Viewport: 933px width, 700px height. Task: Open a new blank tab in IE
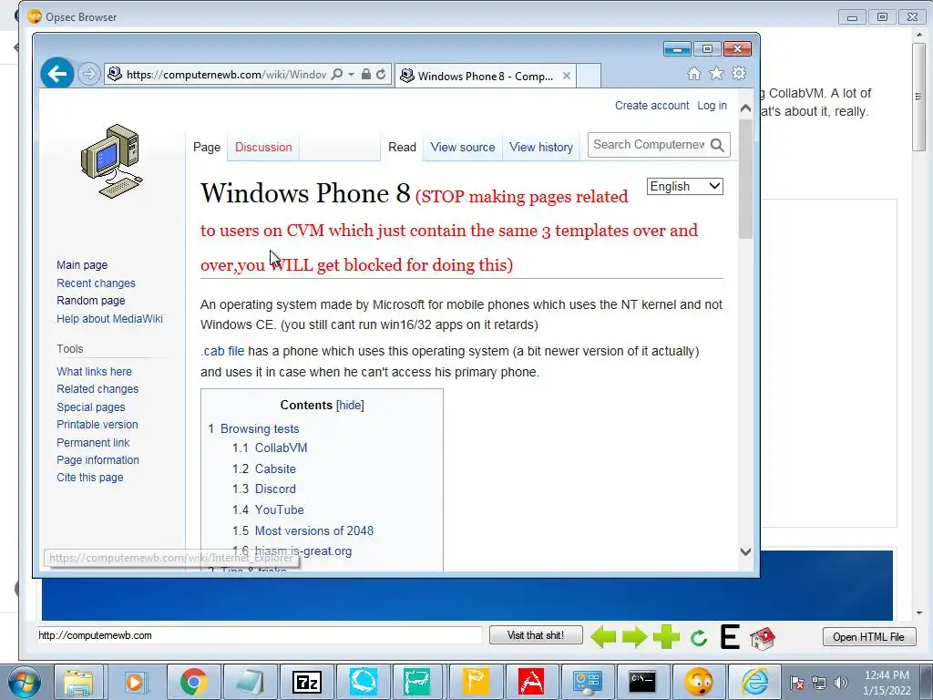589,76
